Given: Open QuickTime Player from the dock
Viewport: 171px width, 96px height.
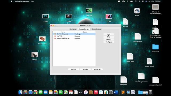Looking at the screenshot, I should tap(128, 92).
